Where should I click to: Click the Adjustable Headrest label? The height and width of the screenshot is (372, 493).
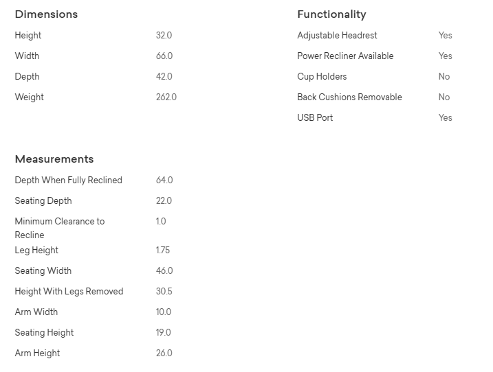click(x=337, y=36)
